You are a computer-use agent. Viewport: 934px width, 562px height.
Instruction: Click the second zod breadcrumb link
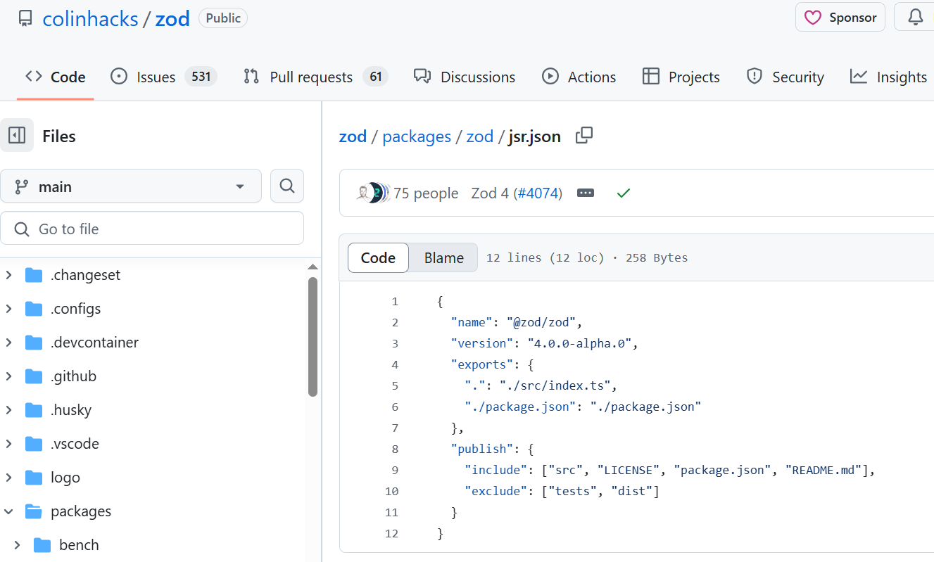point(479,136)
